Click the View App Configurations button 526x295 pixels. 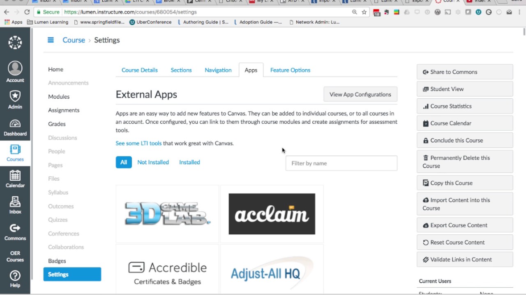coord(360,94)
